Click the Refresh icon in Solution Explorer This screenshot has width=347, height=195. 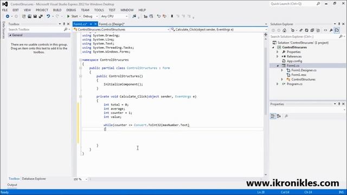[306, 30]
